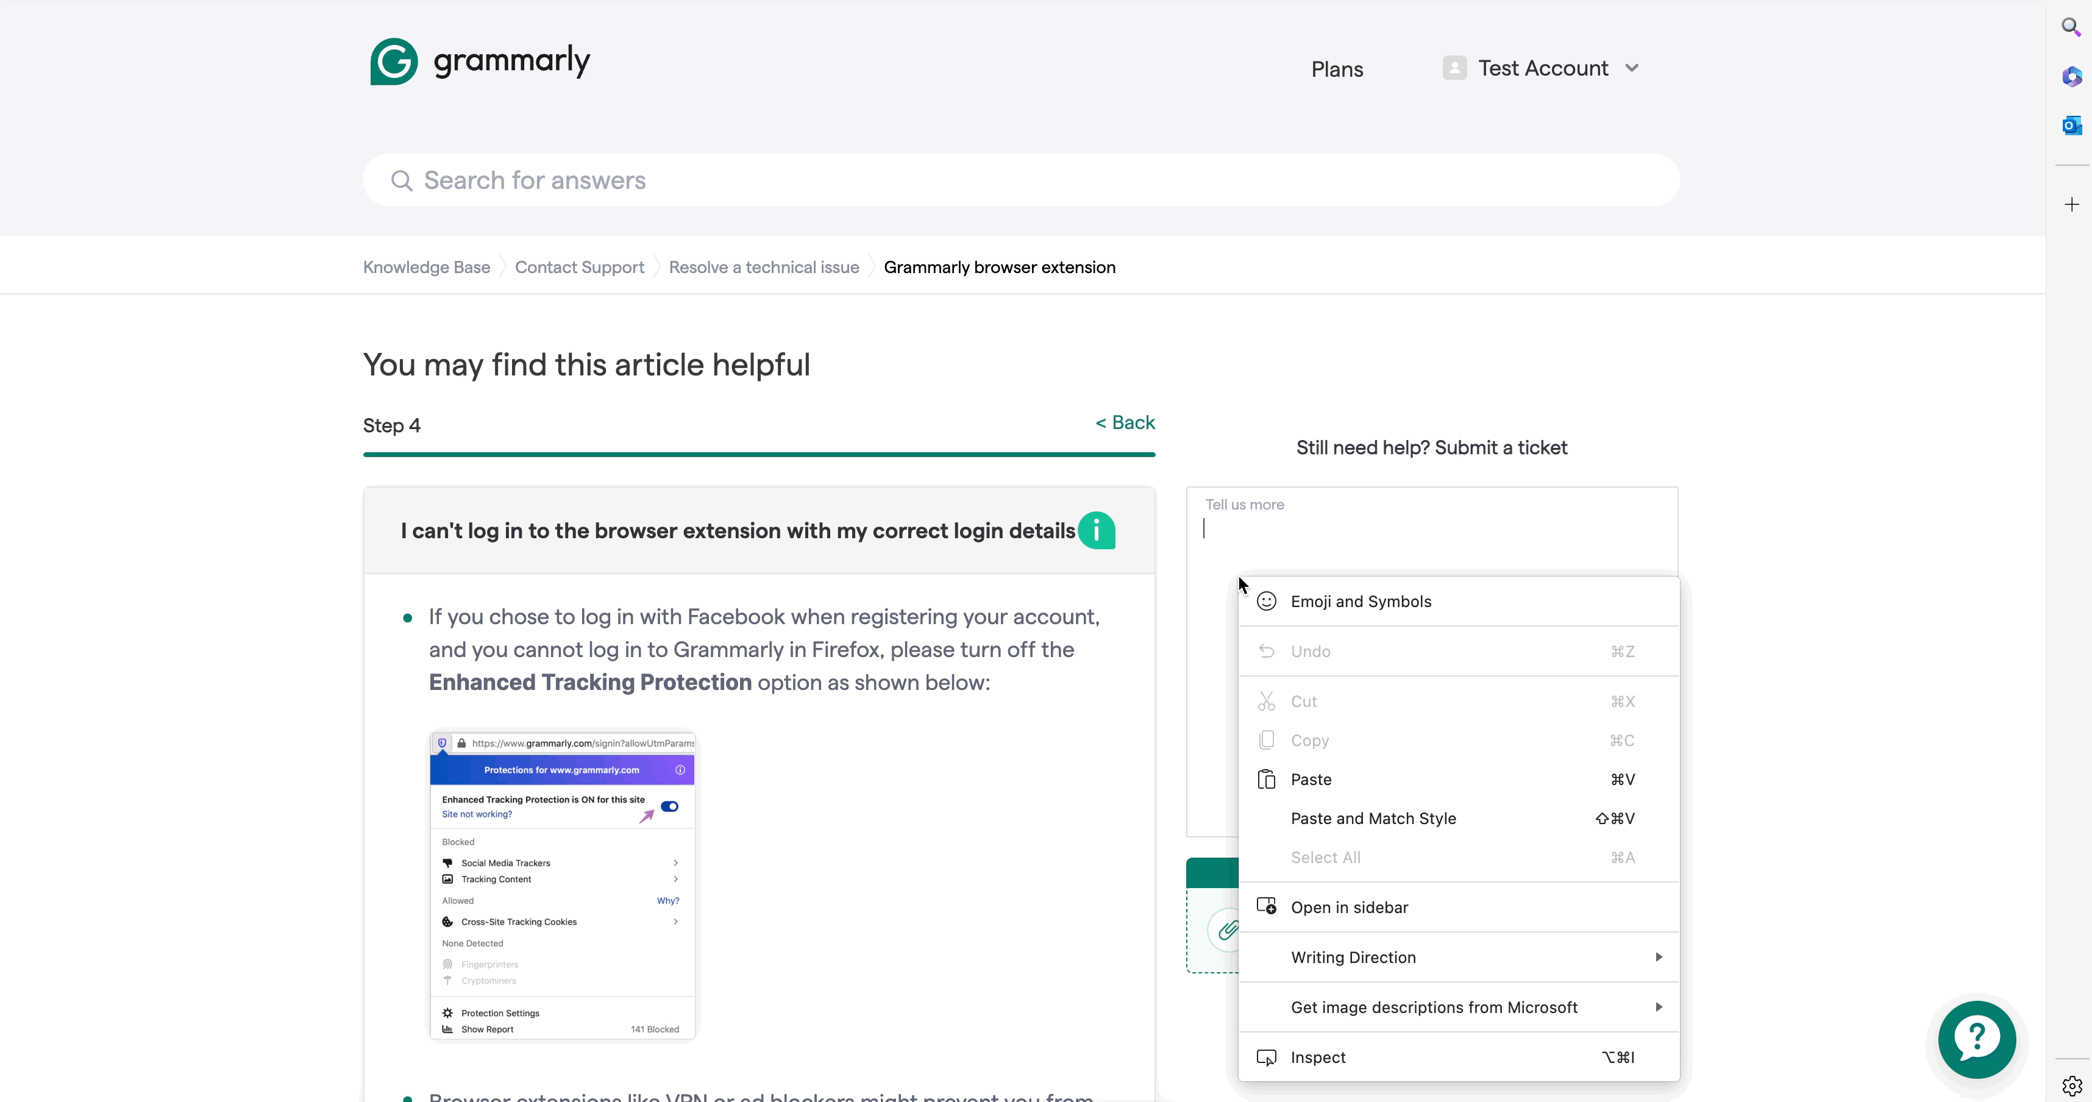
Task: Click the paperclip attachment icon
Action: [x=1226, y=930]
